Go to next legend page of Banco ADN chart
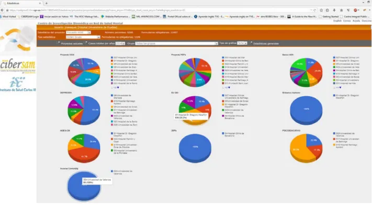 (x=340, y=88)
